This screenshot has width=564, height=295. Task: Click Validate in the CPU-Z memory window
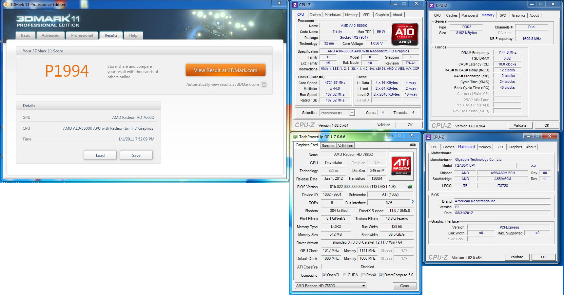520,125
